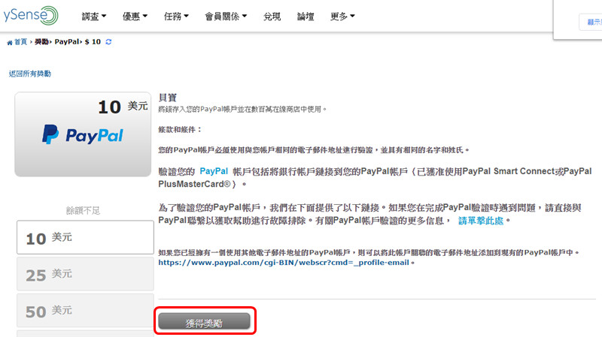Go to the 兌現 page
This screenshot has height=337, width=602.
(272, 17)
